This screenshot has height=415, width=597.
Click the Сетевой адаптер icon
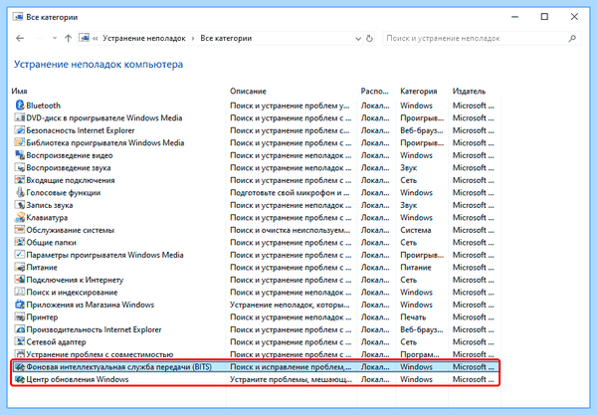click(x=20, y=341)
